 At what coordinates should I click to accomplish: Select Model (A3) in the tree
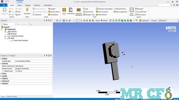(11, 29)
